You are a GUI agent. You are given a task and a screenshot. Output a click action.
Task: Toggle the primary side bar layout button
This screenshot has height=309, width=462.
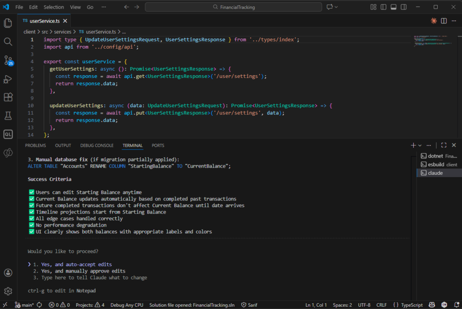(383, 7)
